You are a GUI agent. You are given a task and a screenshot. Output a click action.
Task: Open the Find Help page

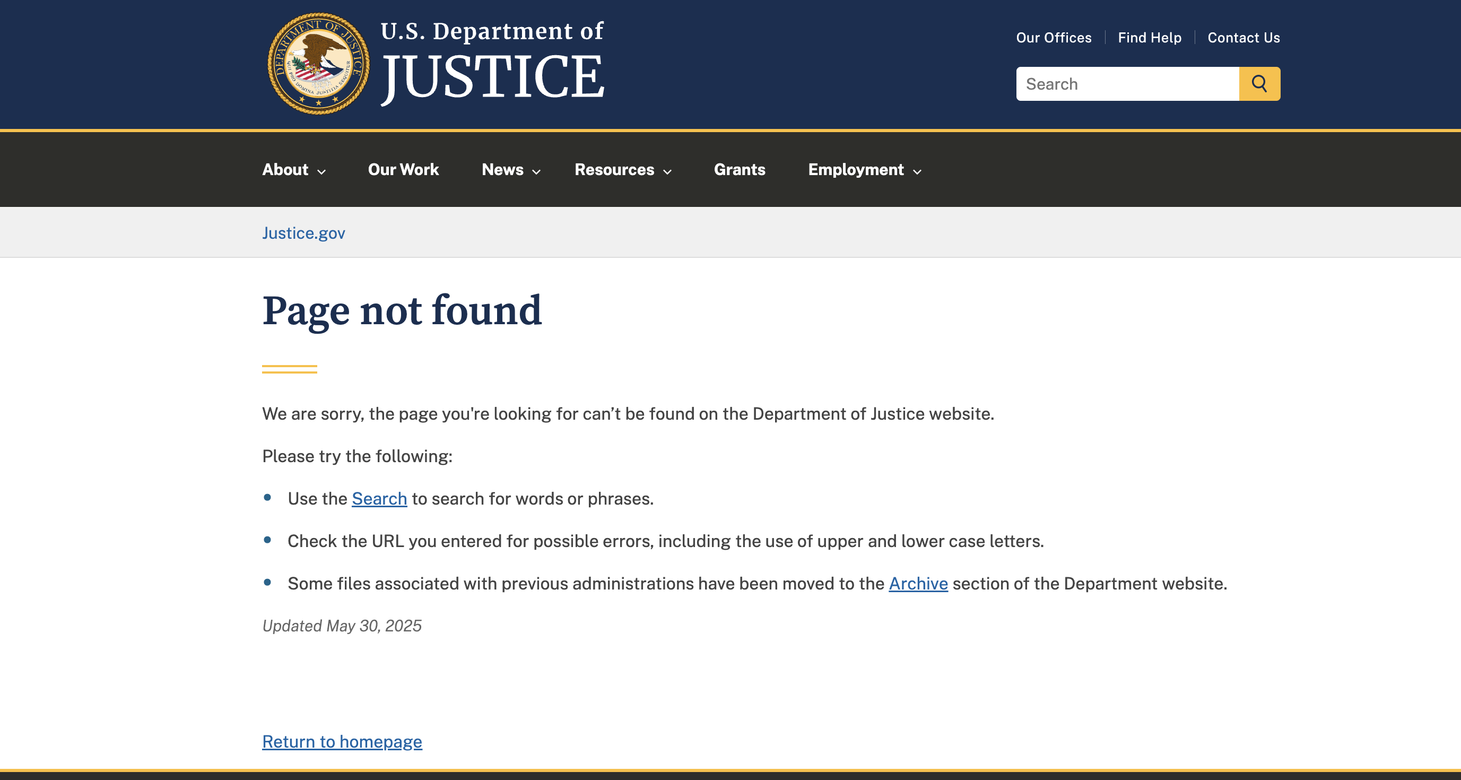coord(1150,38)
